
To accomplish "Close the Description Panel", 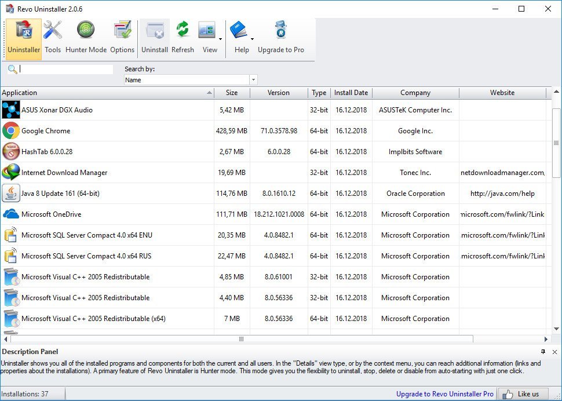I will (554, 352).
